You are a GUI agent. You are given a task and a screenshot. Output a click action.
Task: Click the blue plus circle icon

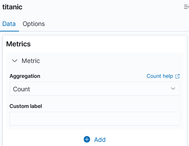(87, 139)
